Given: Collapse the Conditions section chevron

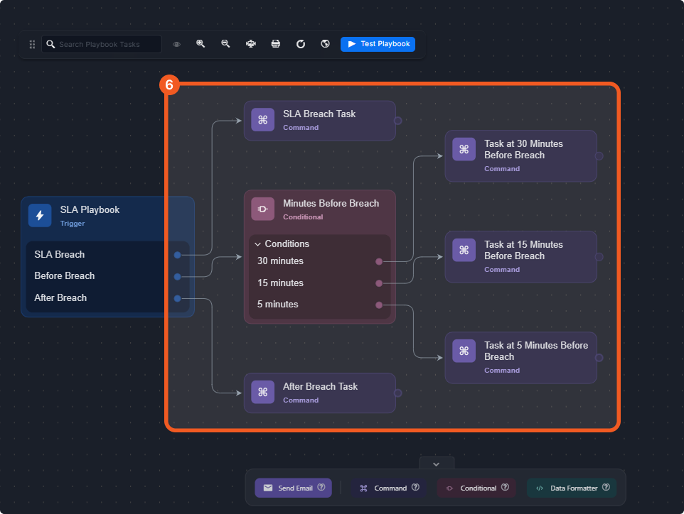Looking at the screenshot, I should tap(258, 244).
